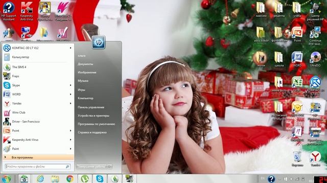
Task: Open The Sims taskbar icon
Action: [x=114, y=178]
